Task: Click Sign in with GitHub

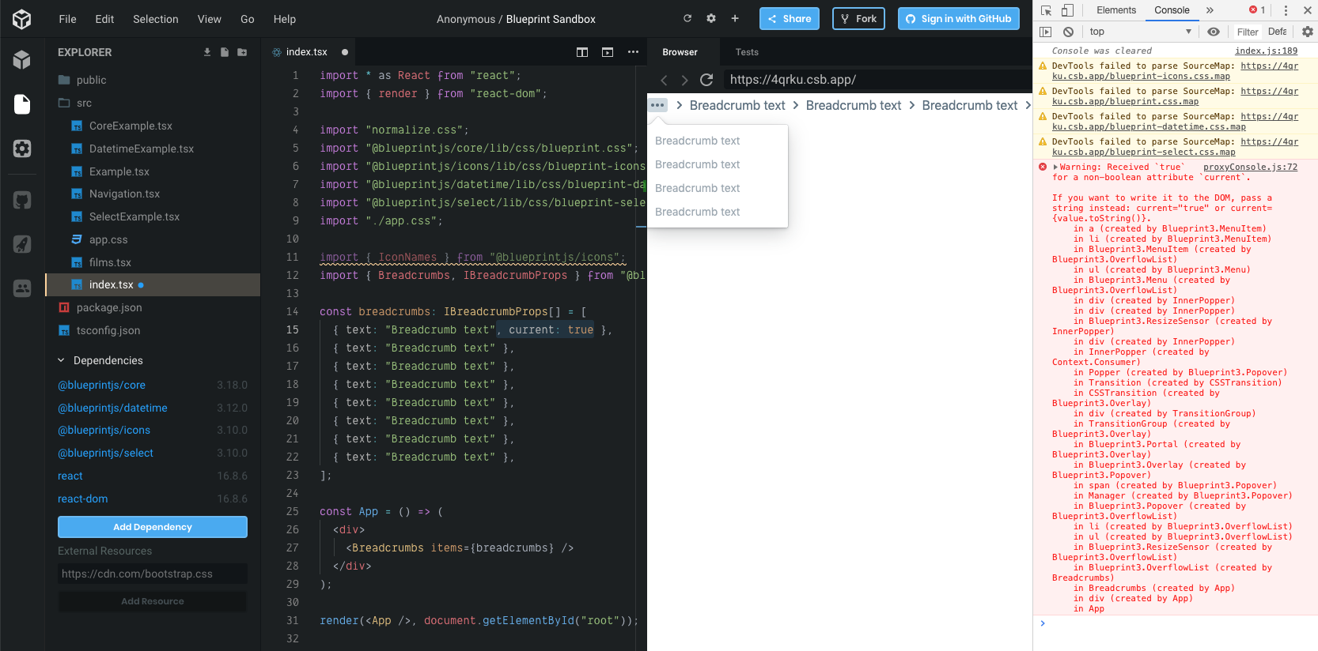Action: click(958, 18)
